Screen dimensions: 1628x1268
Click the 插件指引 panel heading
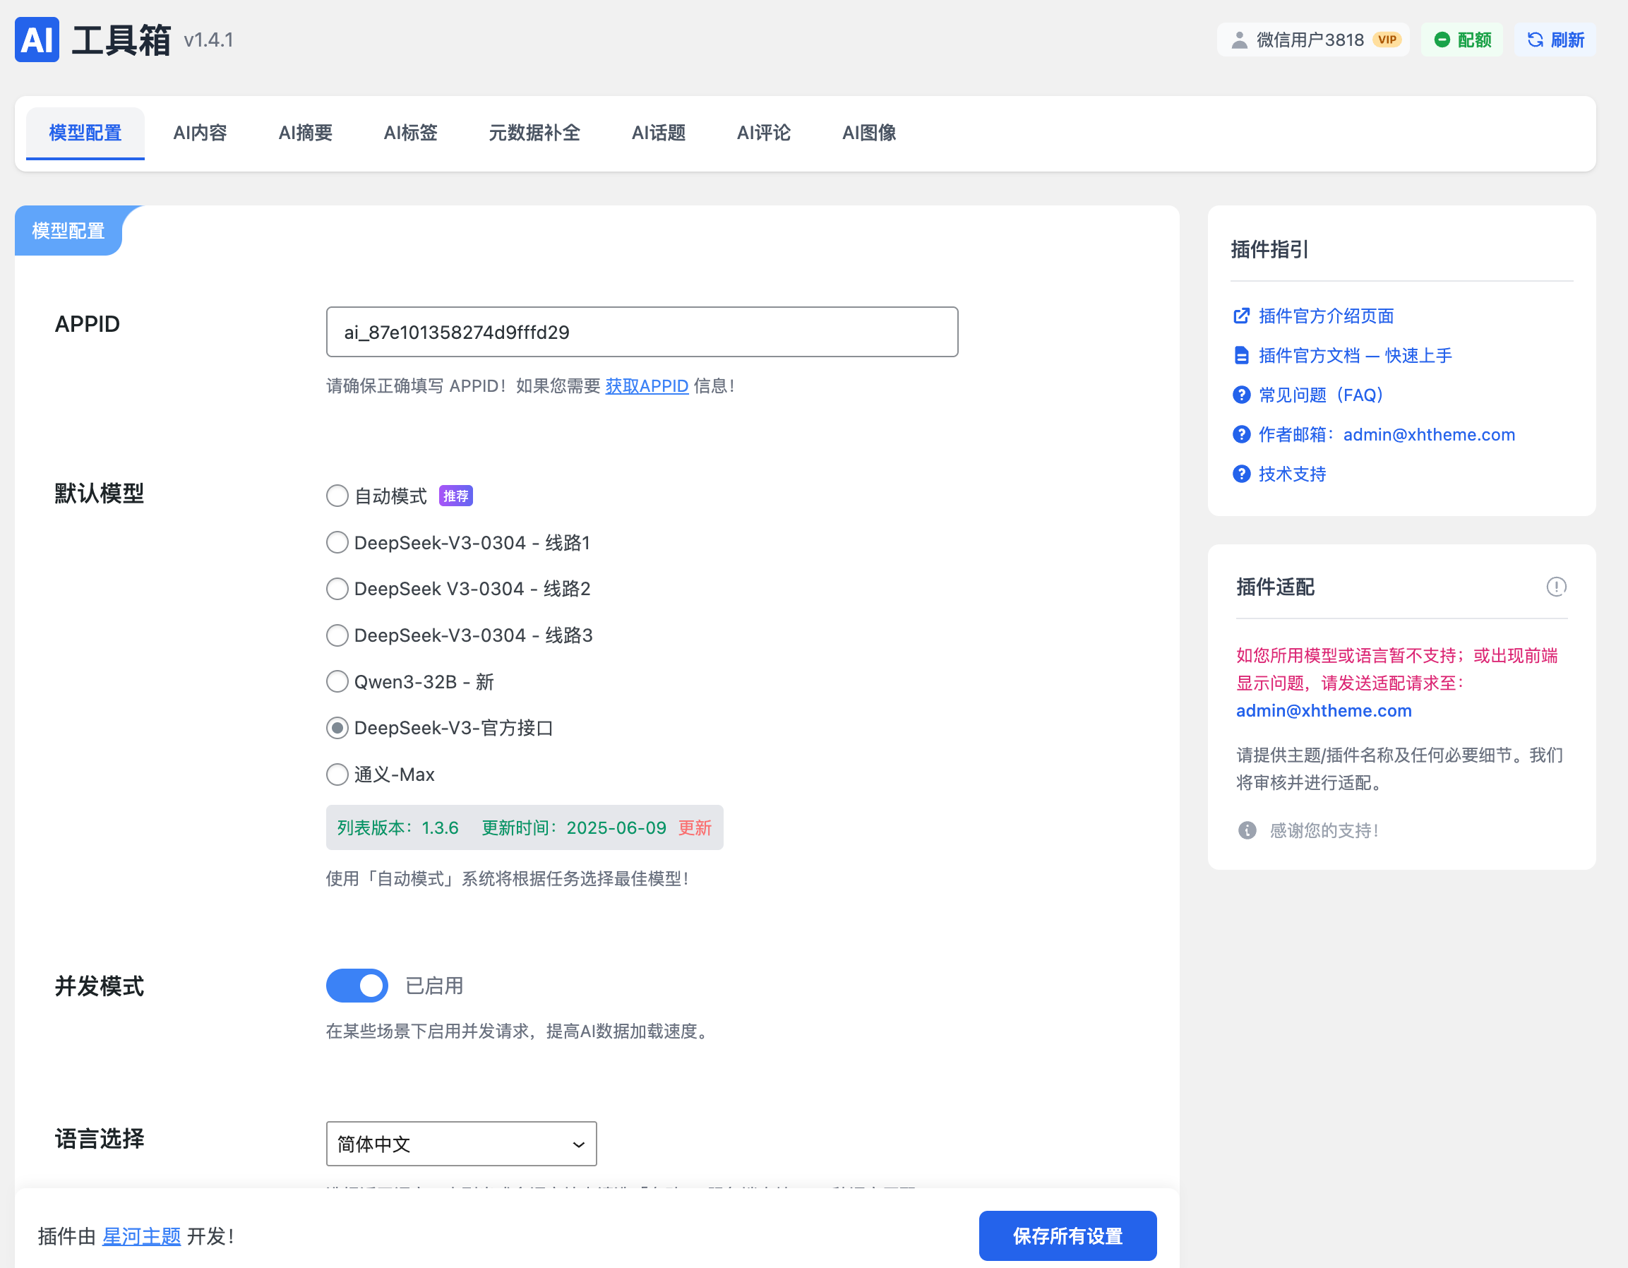pos(1270,250)
